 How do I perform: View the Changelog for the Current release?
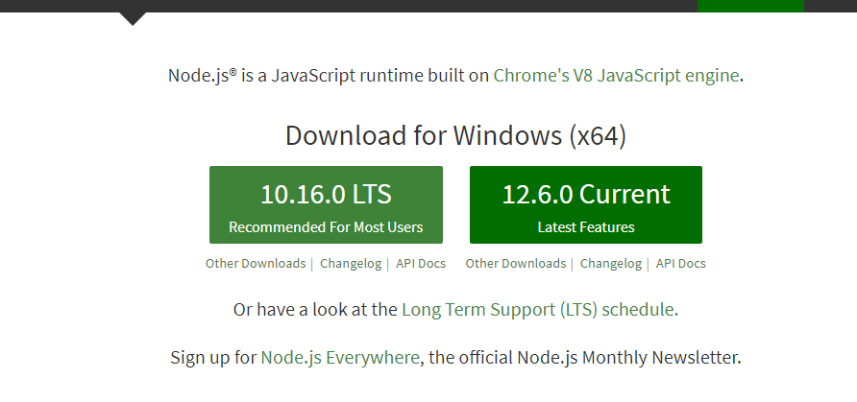pos(611,263)
